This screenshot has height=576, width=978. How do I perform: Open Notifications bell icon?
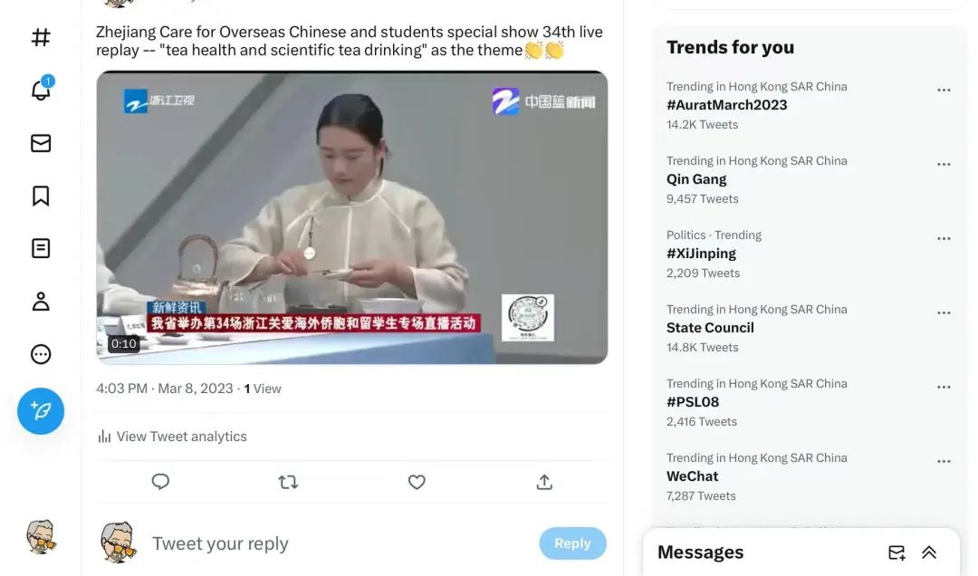pyautogui.click(x=41, y=89)
